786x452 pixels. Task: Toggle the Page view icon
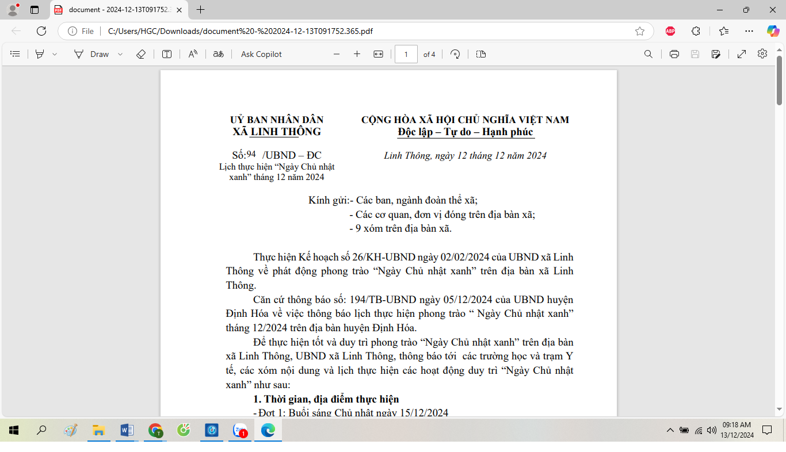tap(481, 54)
